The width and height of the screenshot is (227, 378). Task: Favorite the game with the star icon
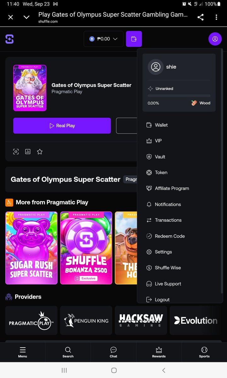(40, 152)
